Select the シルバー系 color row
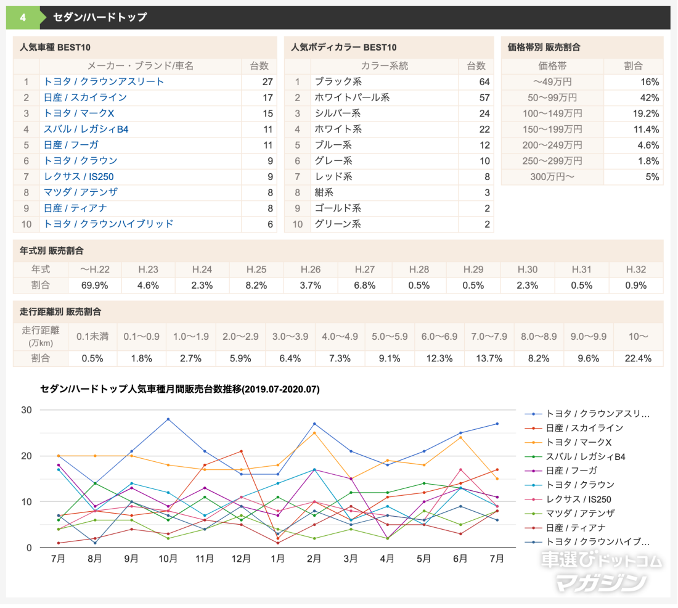Viewport: 678px width, 608px height. 389,113
